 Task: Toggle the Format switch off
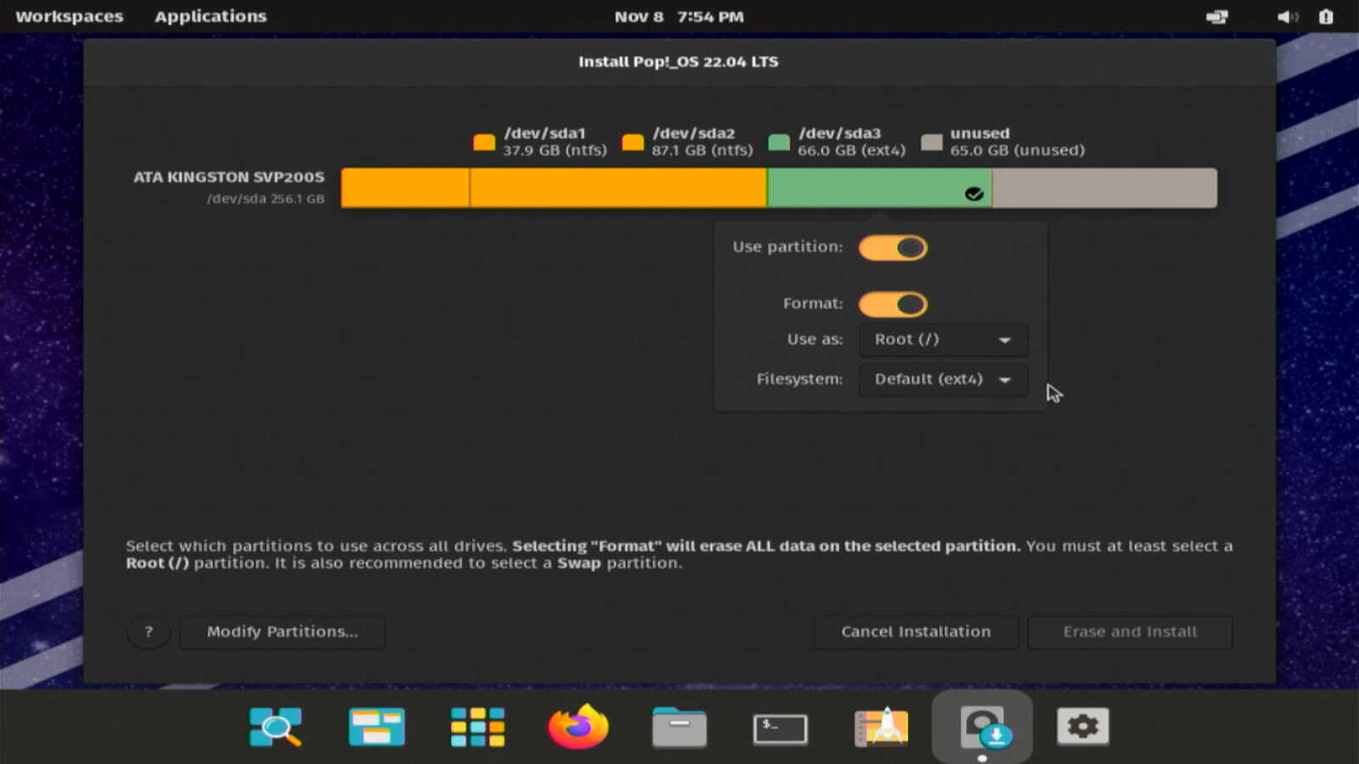(893, 304)
